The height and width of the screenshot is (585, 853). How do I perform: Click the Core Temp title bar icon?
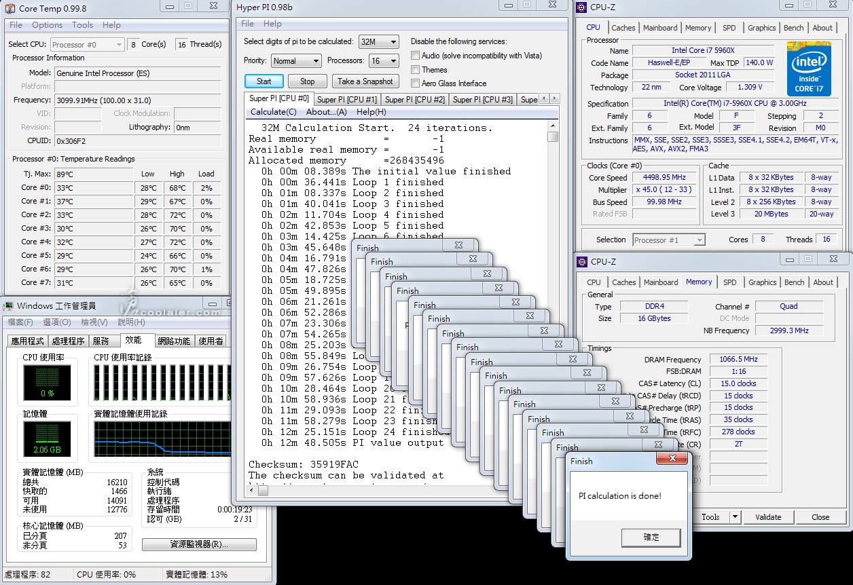10,9
